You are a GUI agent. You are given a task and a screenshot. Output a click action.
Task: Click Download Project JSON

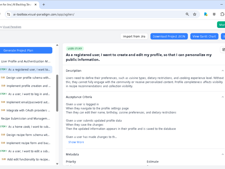click(x=169, y=36)
